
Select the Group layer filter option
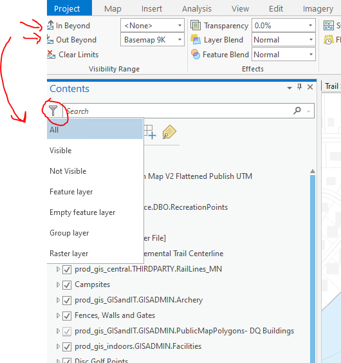[x=95, y=233]
